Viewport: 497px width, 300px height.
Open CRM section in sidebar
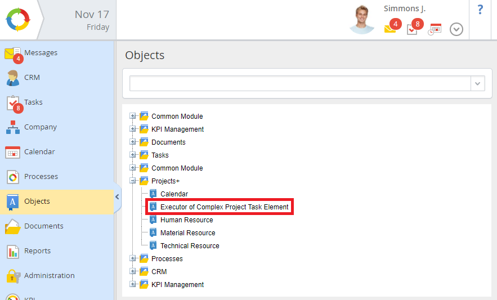coord(32,78)
